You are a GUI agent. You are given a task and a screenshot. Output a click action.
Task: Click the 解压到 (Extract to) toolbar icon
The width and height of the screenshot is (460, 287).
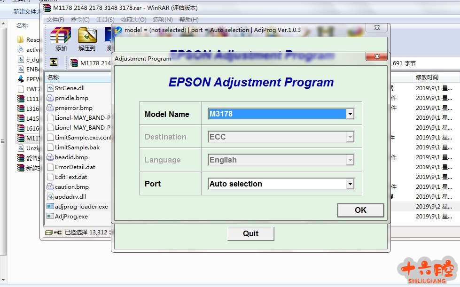coord(87,39)
